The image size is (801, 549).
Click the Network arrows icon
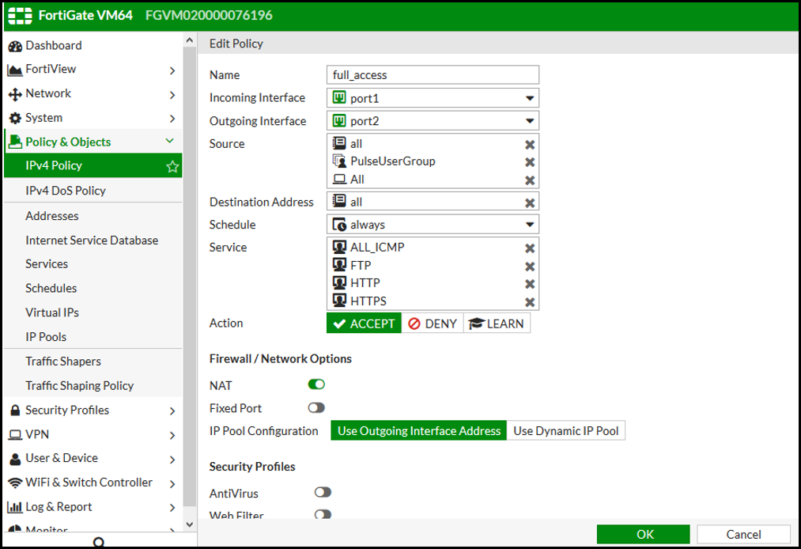coord(15,94)
